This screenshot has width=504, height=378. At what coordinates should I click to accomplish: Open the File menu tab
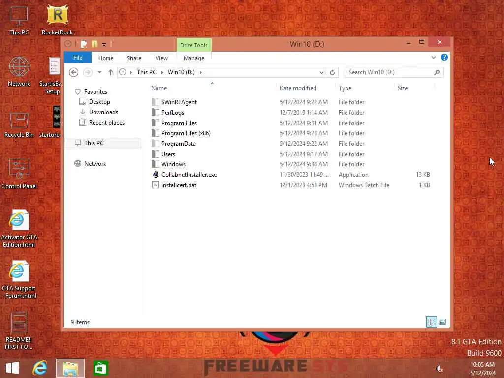[x=78, y=58]
